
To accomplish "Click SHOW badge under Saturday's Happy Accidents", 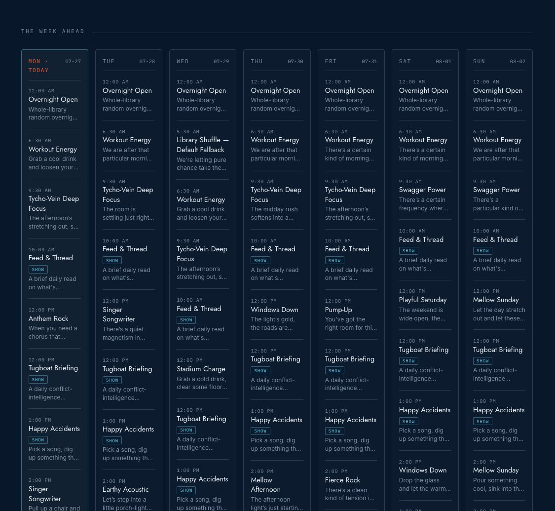I will pos(408,422).
